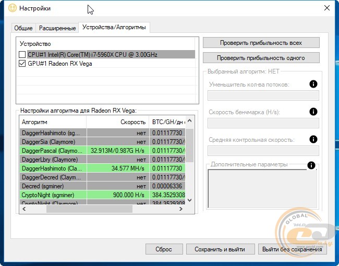Click Проверить прибыльность одного button
Image resolution: width=339 pixels, height=266 pixels.
(x=261, y=58)
